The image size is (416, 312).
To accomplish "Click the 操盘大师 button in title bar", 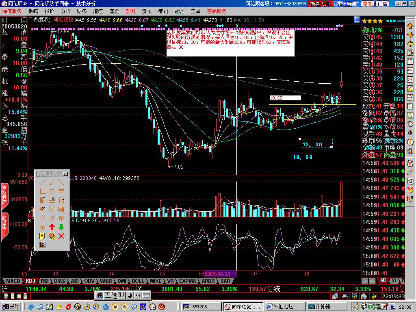I will point(320,4).
